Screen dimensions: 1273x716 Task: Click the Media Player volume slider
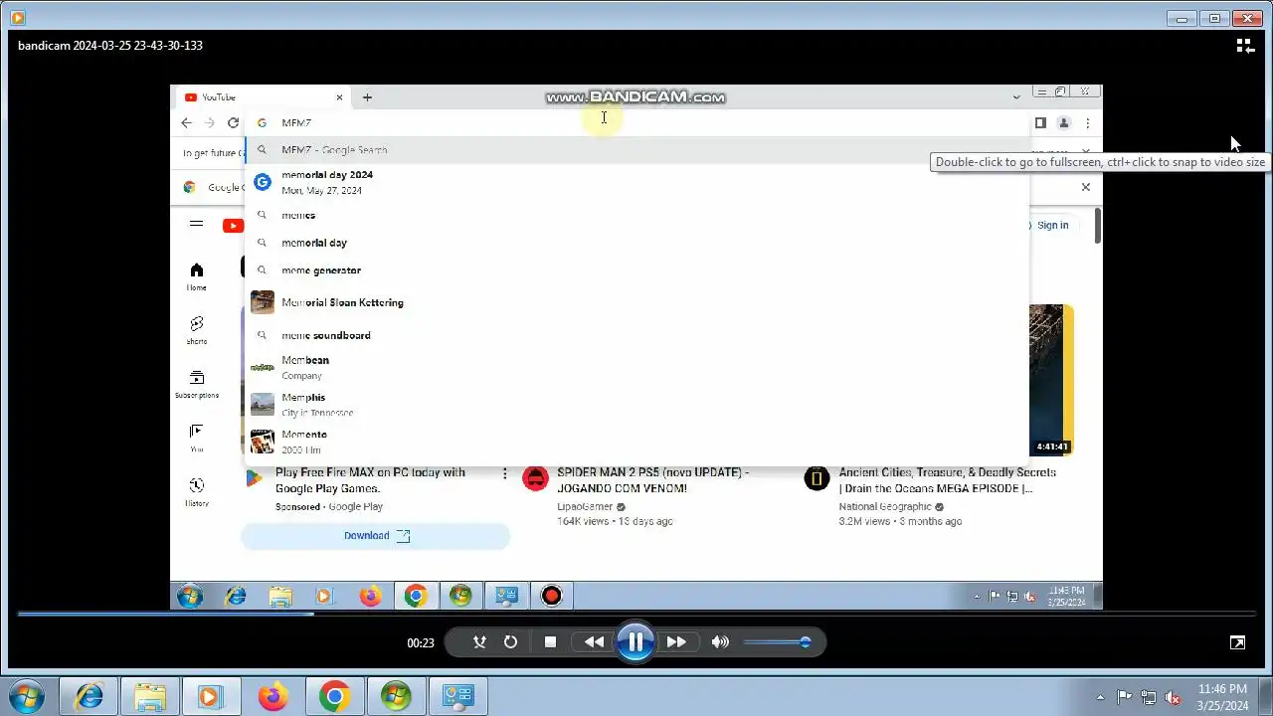click(x=777, y=642)
